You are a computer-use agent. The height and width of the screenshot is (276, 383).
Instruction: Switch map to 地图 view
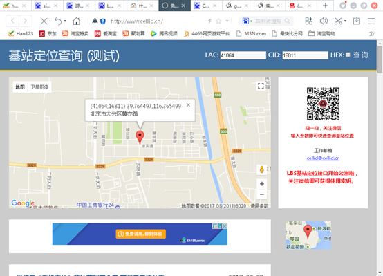[20, 87]
